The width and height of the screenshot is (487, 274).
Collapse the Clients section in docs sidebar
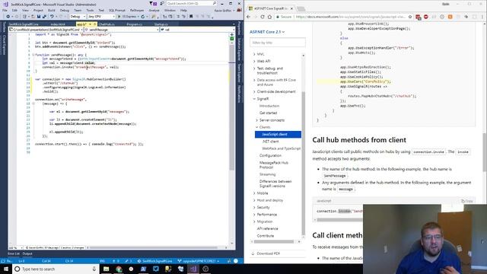tap(257, 127)
